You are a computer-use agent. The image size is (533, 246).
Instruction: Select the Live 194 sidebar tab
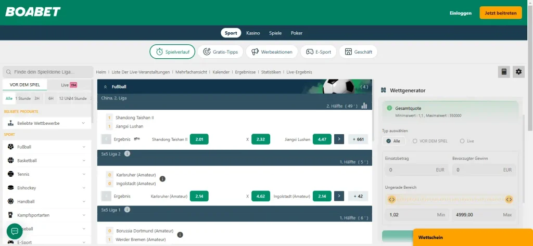click(69, 85)
